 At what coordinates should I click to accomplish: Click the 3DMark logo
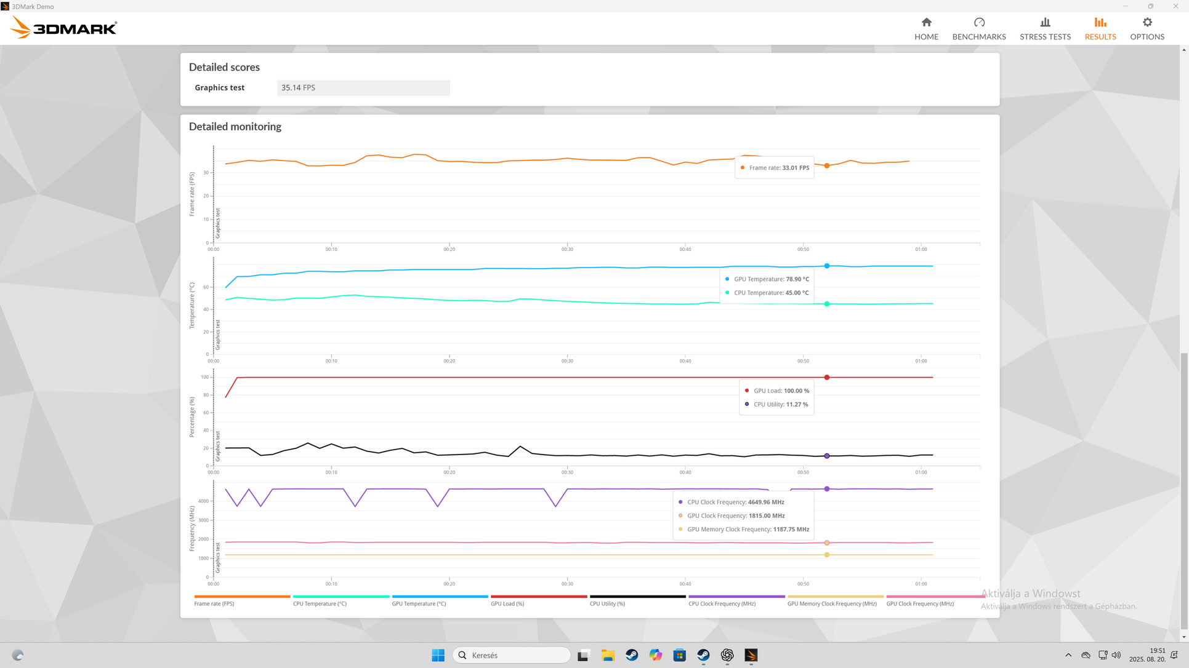click(x=64, y=28)
